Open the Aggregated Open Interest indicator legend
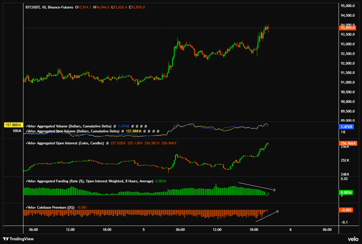This screenshot has height=244, width=362. [x=65, y=143]
